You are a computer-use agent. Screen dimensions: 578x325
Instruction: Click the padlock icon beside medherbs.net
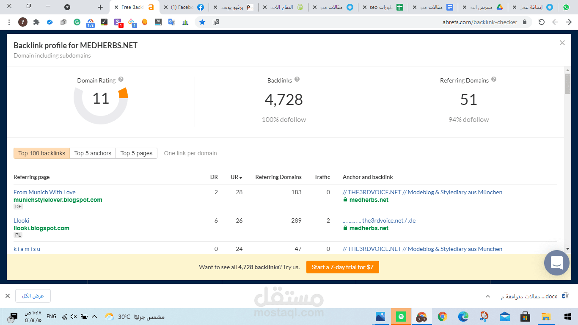[346, 200]
